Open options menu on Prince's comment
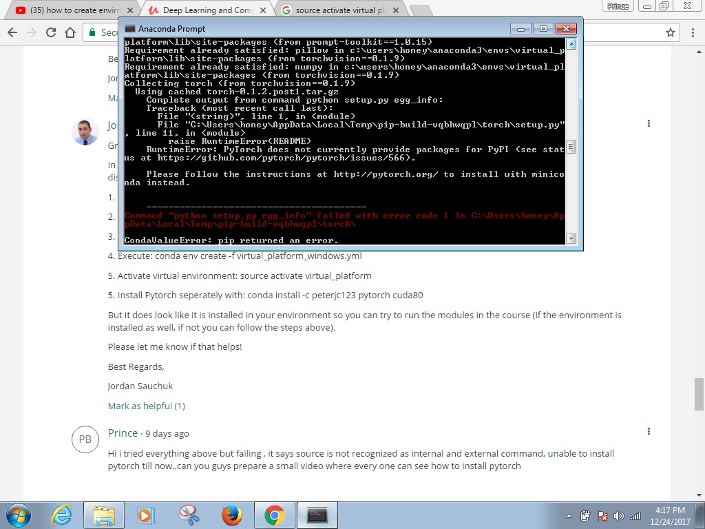This screenshot has height=529, width=705. pyautogui.click(x=649, y=432)
